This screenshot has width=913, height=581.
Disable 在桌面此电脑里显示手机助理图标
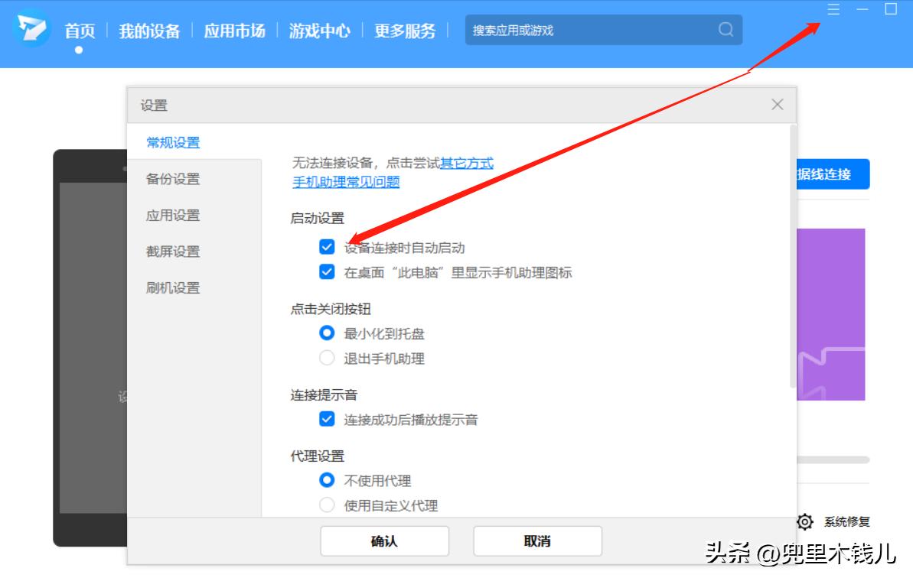(327, 272)
